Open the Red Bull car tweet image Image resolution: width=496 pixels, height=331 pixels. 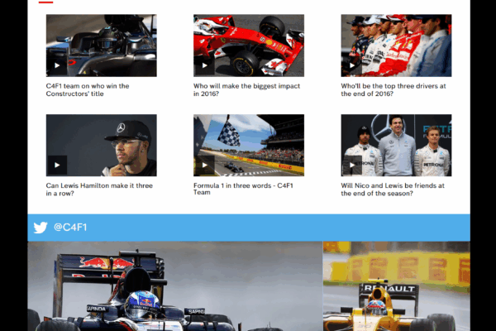[x=175, y=286]
